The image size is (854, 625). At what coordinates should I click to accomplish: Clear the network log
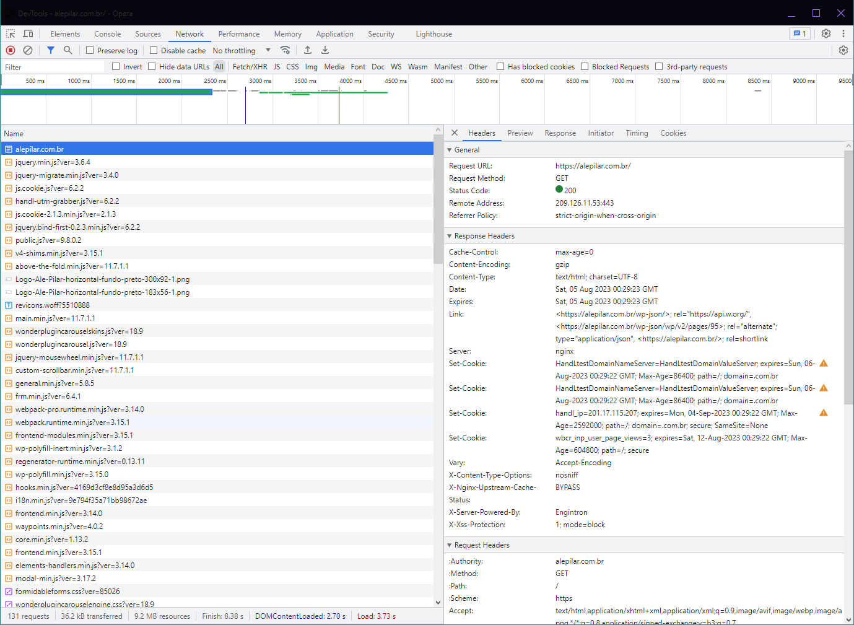[28, 50]
